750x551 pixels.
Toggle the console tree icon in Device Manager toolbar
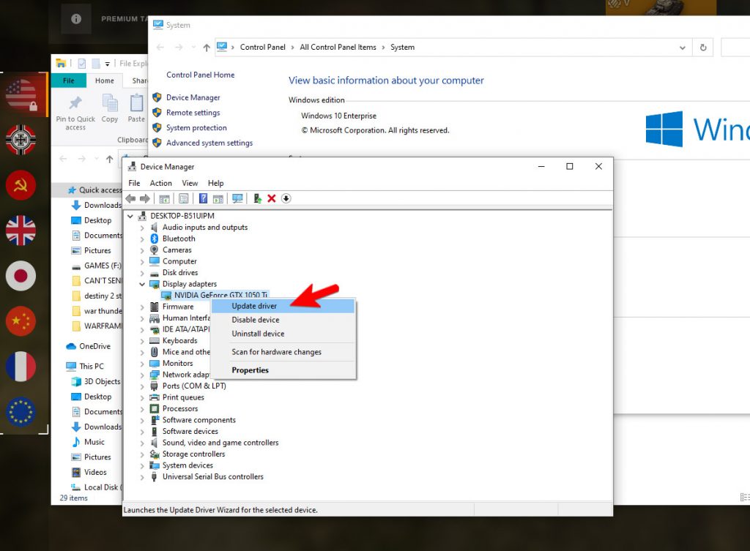coord(164,199)
